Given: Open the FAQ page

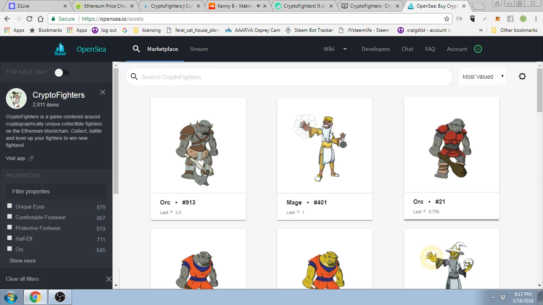Looking at the screenshot, I should (x=430, y=49).
